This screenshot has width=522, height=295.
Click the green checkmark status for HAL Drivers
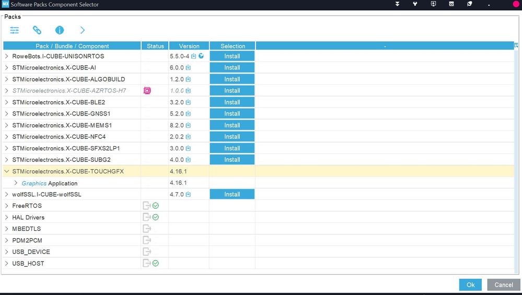[x=156, y=217]
